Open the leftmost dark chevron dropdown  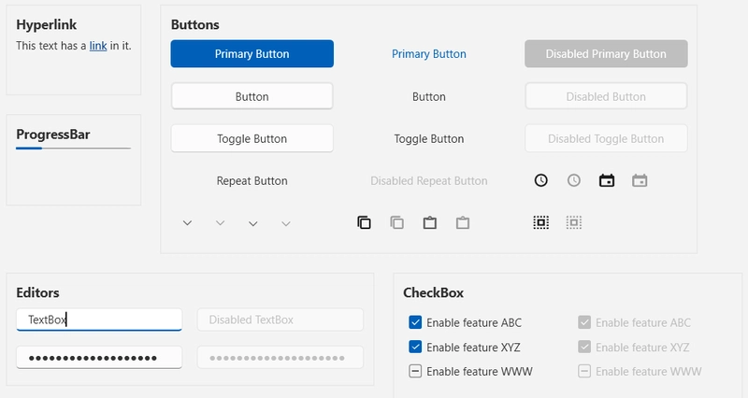(187, 222)
